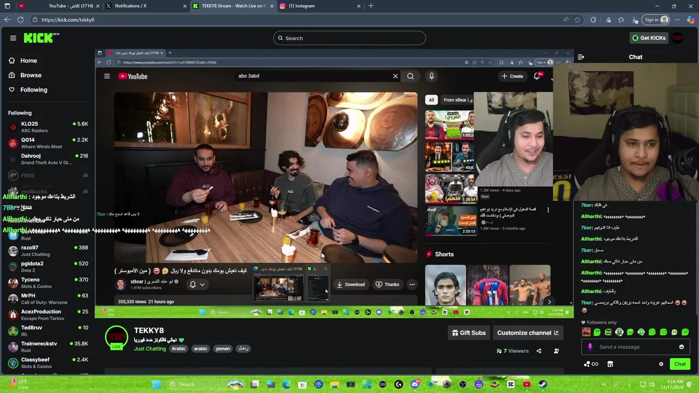Click the Get KICKs button
This screenshot has height=393, width=699.
[649, 38]
